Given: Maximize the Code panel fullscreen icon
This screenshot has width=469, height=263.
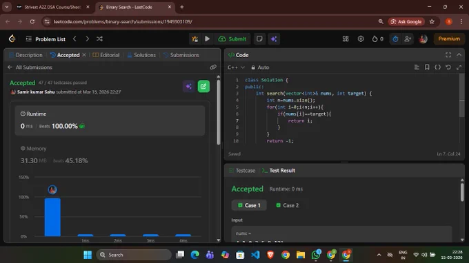Looking at the screenshot, I should pos(448,54).
